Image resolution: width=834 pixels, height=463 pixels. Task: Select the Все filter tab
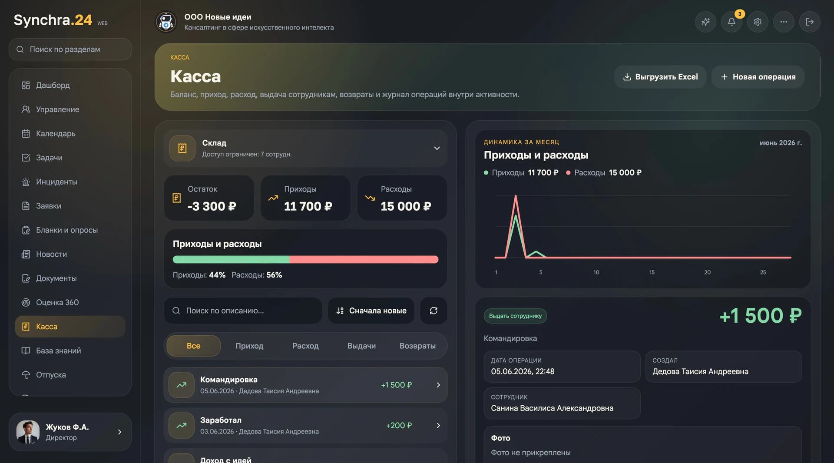coord(193,346)
